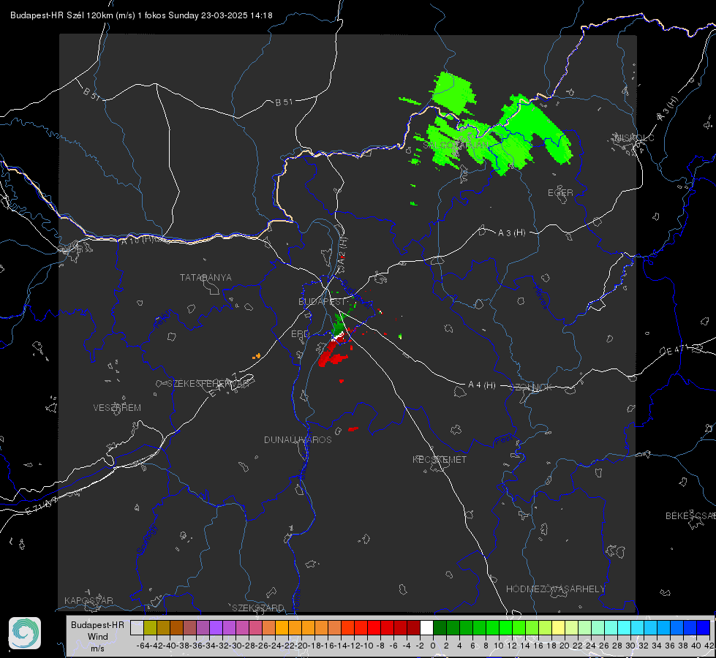The height and width of the screenshot is (658, 716).
Task: Click the SZEKSZÁRD city label
Action: tap(258, 608)
